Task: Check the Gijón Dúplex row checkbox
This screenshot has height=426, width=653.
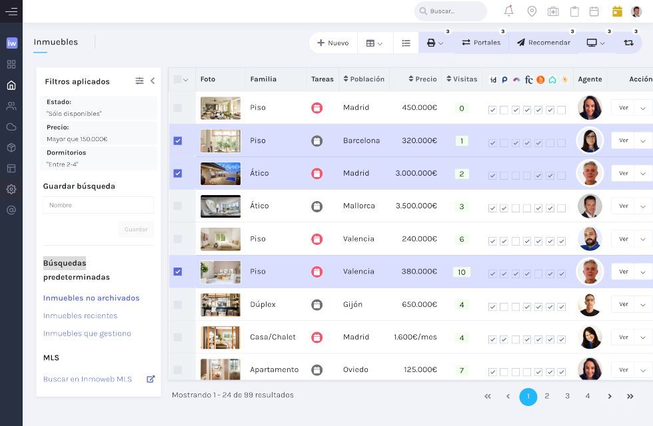Action: pos(178,305)
